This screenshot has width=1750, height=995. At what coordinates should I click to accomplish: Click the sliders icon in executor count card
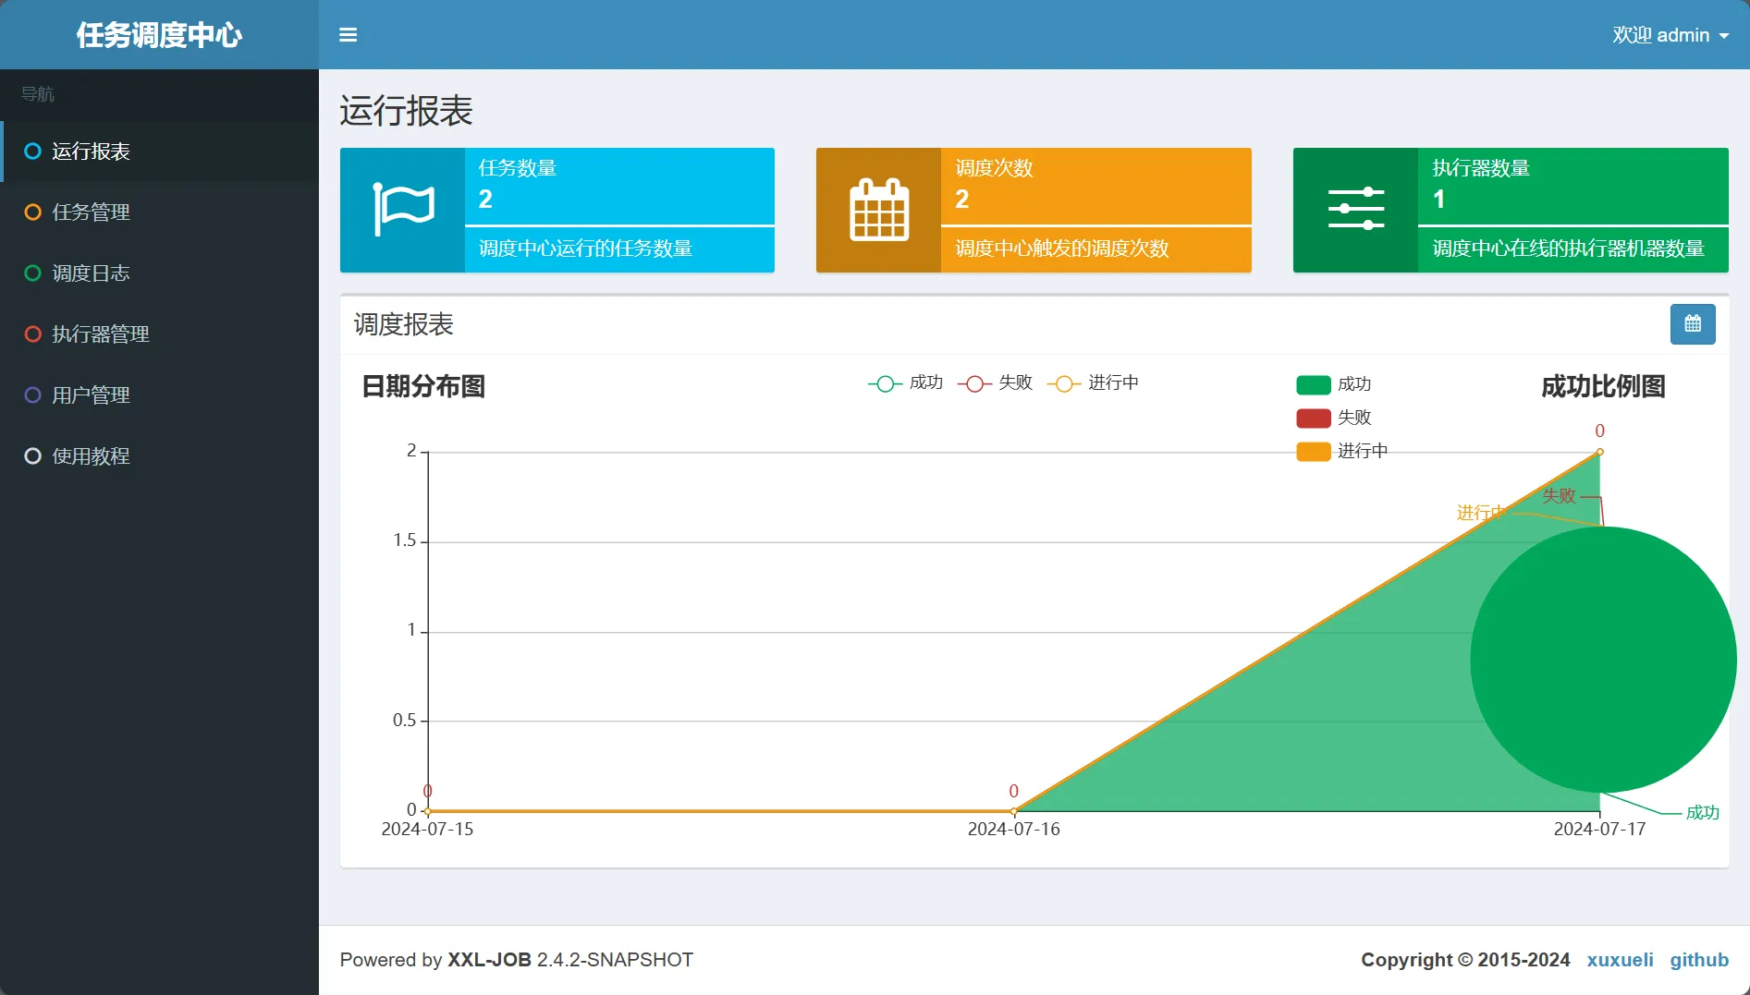[x=1356, y=210]
